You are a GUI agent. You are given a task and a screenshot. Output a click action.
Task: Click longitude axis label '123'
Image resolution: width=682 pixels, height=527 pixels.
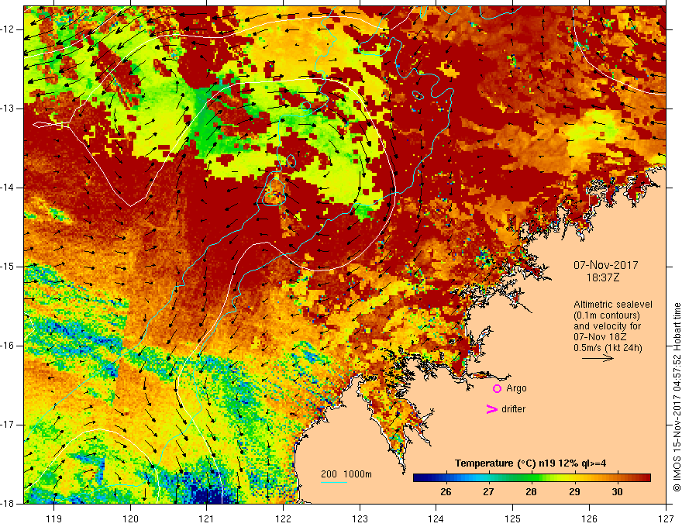pos(360,518)
